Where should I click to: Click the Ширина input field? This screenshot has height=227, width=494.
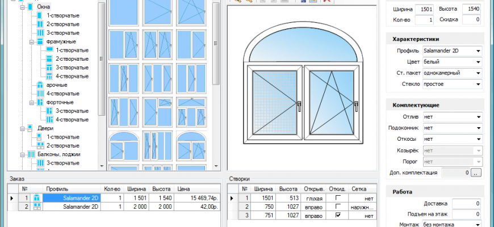(424, 9)
